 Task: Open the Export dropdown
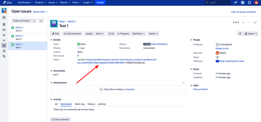[251, 34]
